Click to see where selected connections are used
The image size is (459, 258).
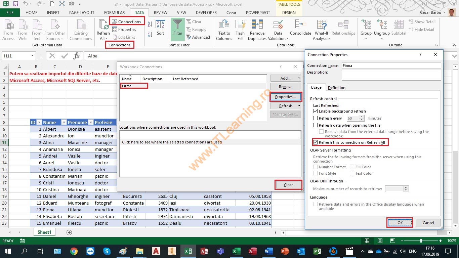172,142
